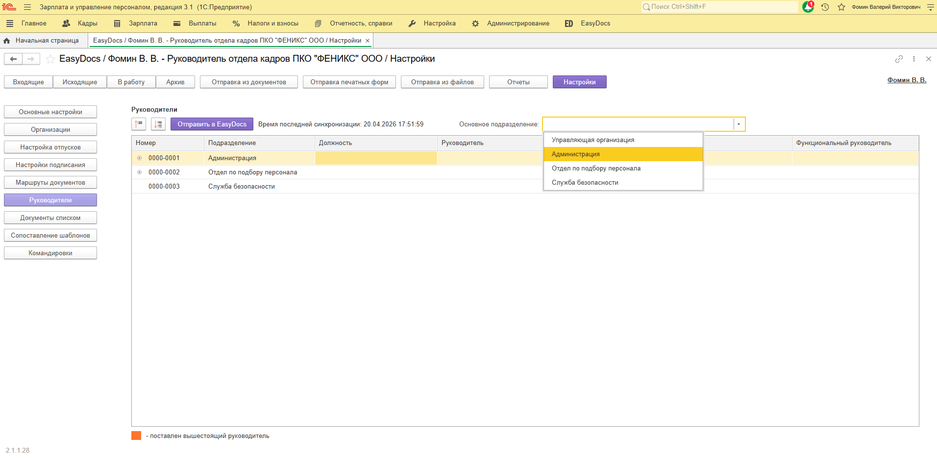This screenshot has width=937, height=461.
Task: Open the service settings icon beside user name
Action: click(x=931, y=7)
